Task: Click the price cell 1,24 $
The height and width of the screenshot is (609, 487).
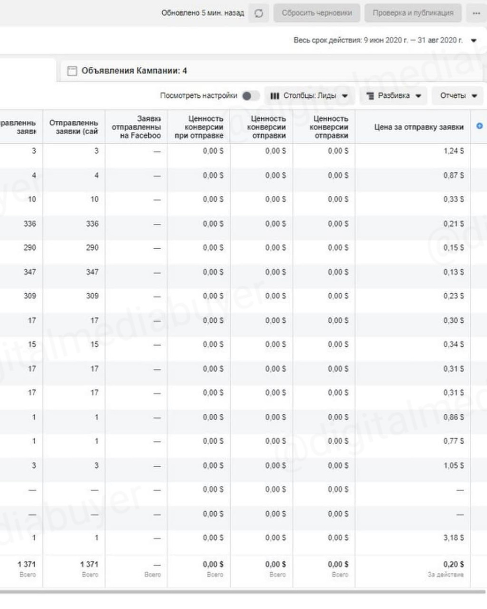Action: [454, 151]
